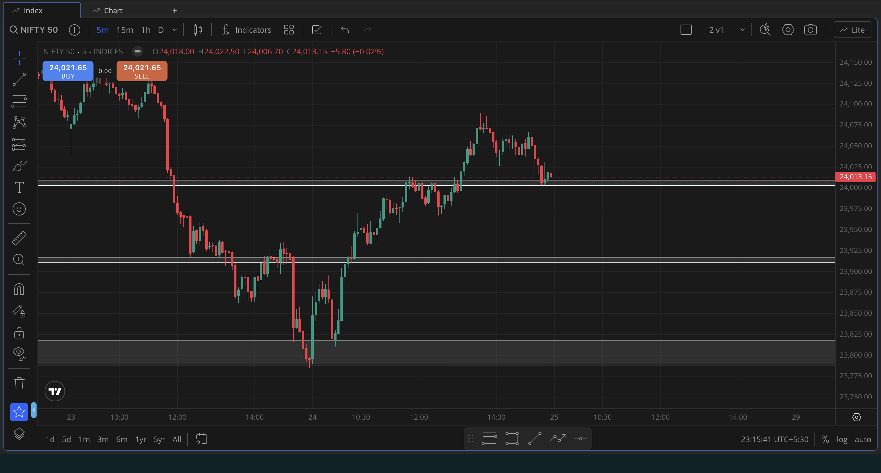Activate the zoom in tool

coord(19,260)
